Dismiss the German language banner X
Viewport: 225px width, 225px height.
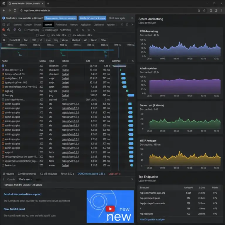click(132, 18)
